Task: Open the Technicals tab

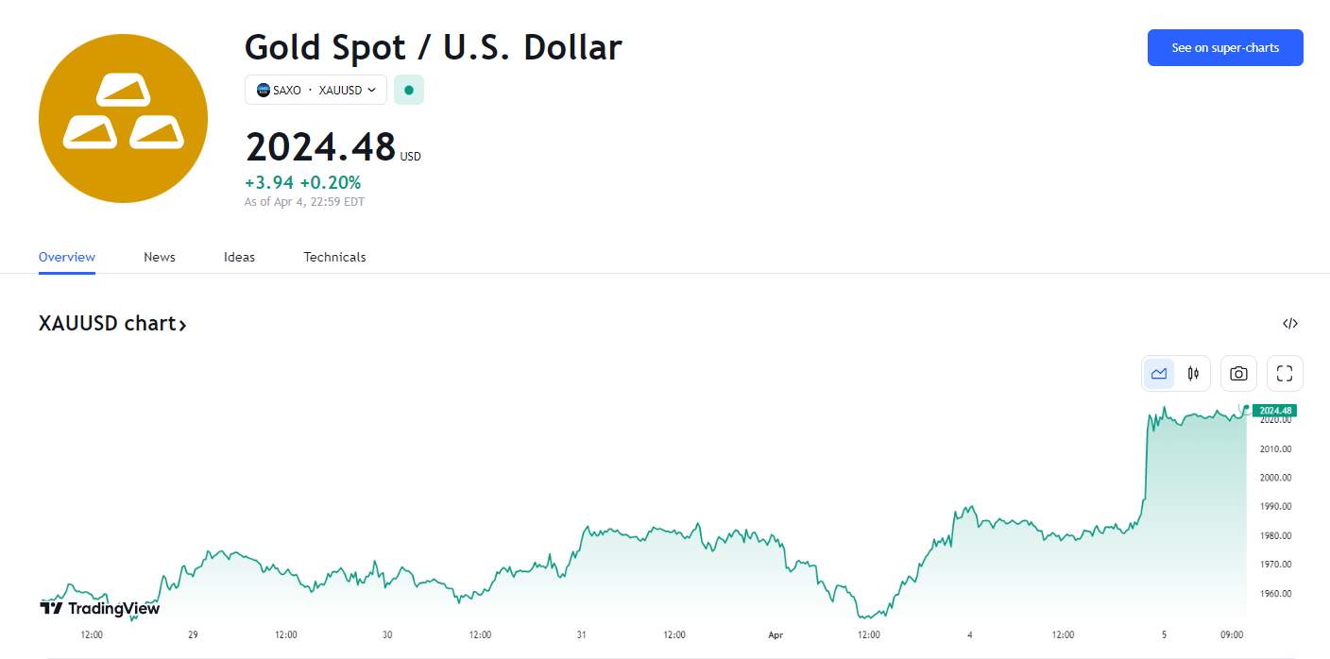Action: pos(334,257)
